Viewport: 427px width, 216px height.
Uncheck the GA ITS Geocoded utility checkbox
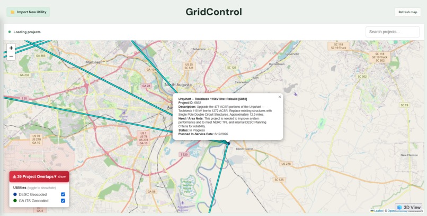coord(63,201)
